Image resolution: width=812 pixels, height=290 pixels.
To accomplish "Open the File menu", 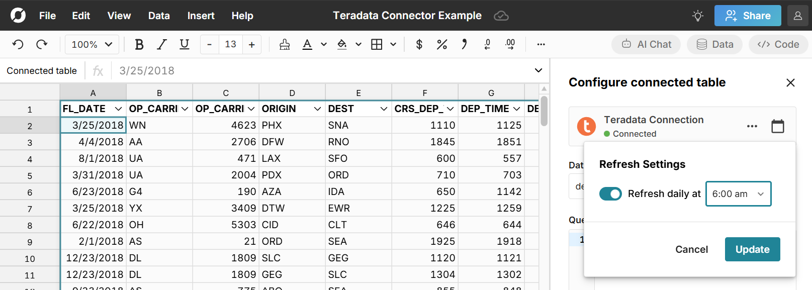I will [x=48, y=16].
